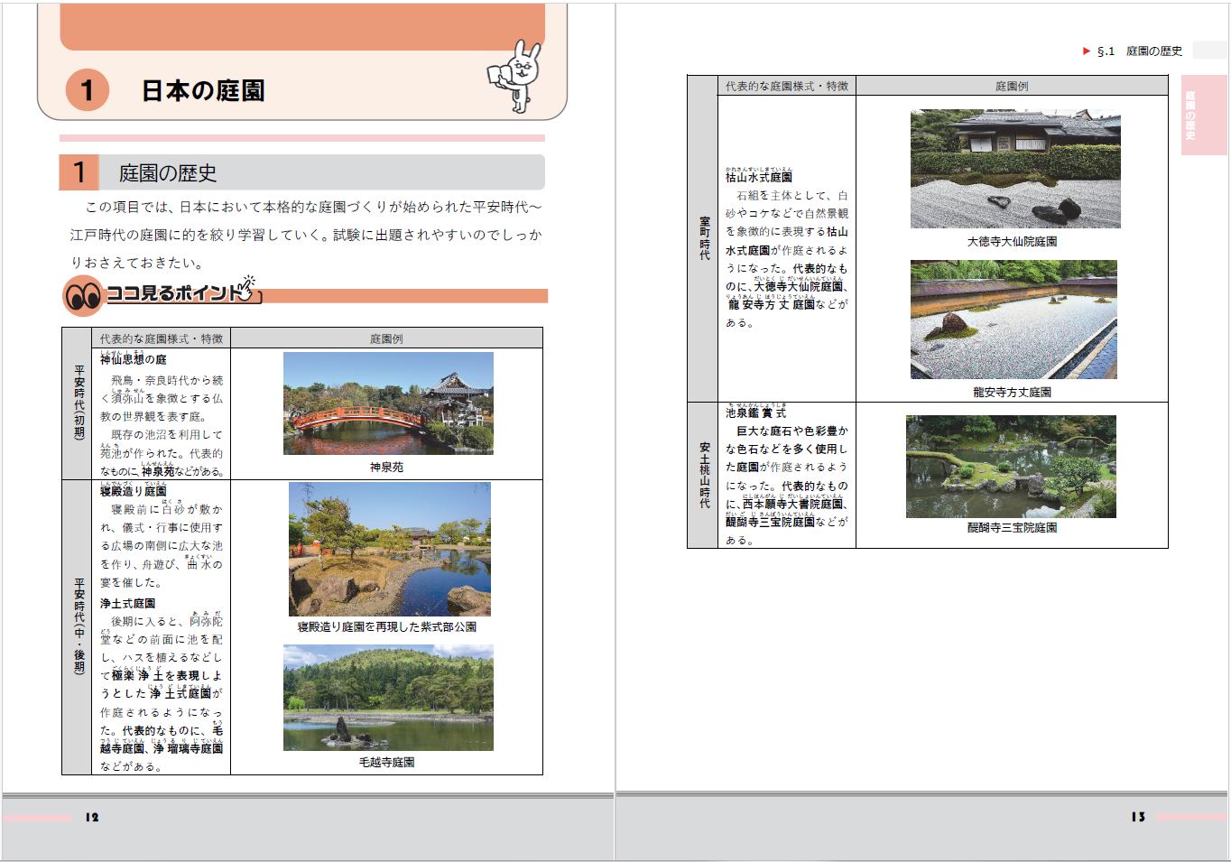Select the 毛越寺庭園 pond photo
Screen dimensions: 1231x862
(388, 698)
